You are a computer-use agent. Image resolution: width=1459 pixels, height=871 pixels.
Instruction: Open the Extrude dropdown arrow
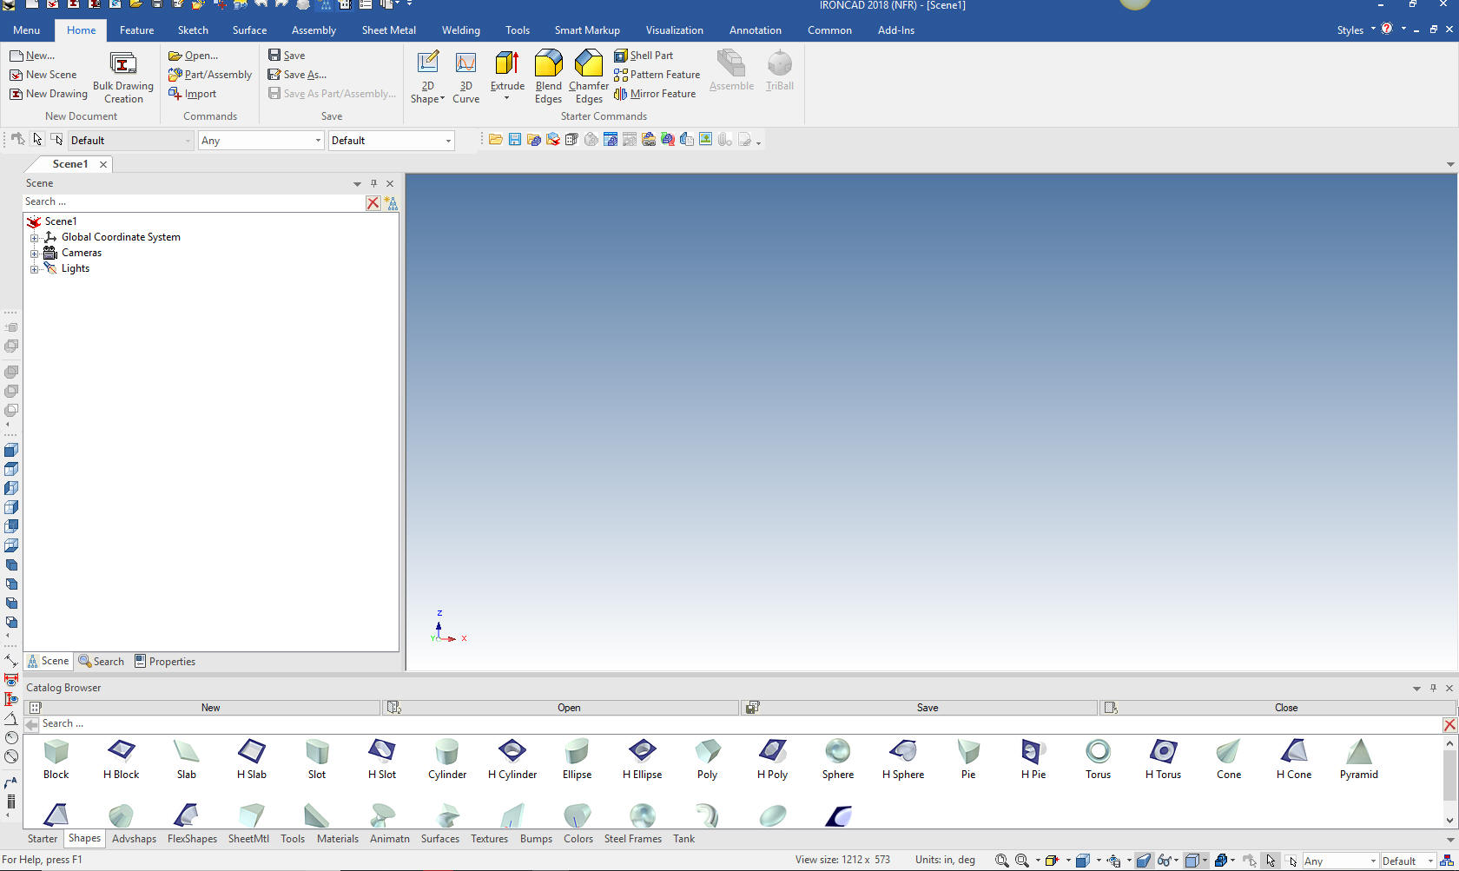pyautogui.click(x=506, y=98)
